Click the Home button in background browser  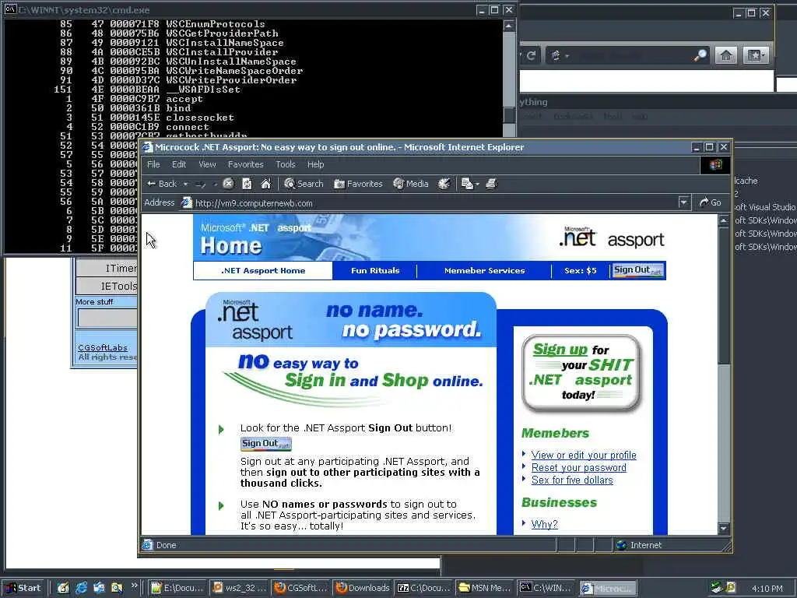point(726,55)
